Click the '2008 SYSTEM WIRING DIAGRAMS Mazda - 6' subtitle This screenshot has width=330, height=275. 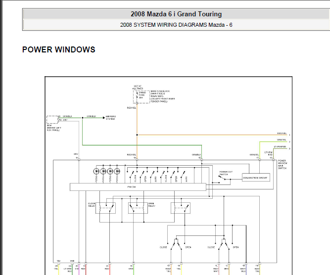(176, 25)
